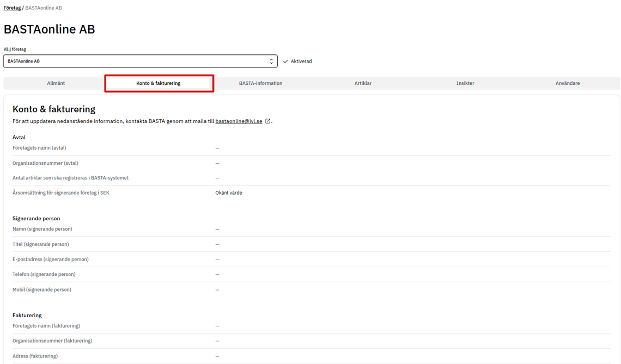Click the up-down chevron in company selector

271,61
